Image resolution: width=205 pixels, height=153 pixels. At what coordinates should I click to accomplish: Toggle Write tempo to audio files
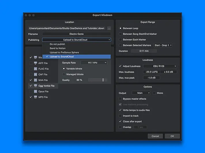click(120, 110)
